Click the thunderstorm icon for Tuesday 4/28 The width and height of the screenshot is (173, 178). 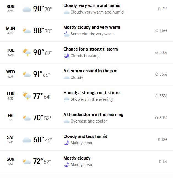(26, 52)
